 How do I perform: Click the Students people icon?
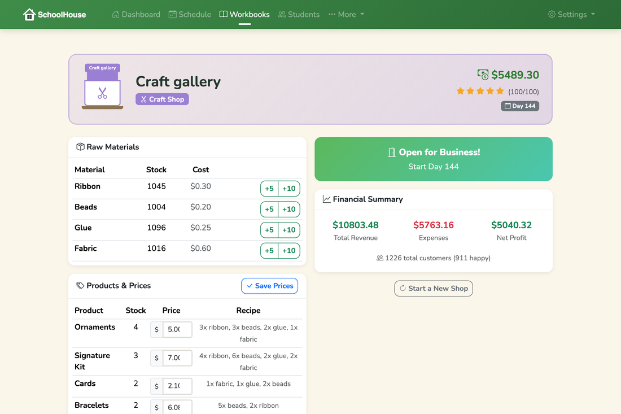tap(282, 14)
